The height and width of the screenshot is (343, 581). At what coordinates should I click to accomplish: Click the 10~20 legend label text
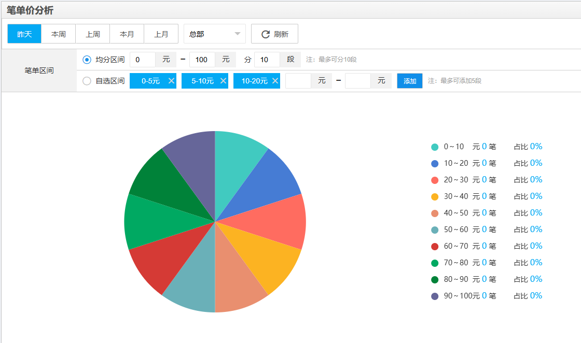[x=456, y=163]
